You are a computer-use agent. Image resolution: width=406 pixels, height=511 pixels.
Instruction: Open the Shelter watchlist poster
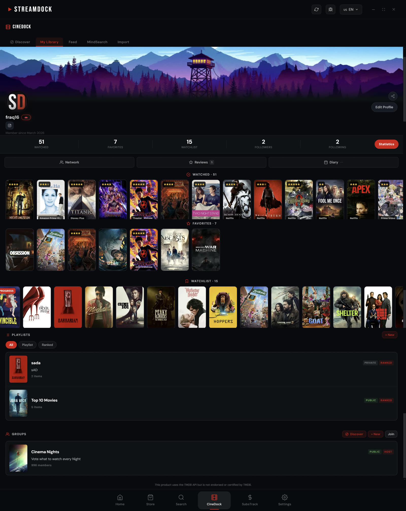347,307
